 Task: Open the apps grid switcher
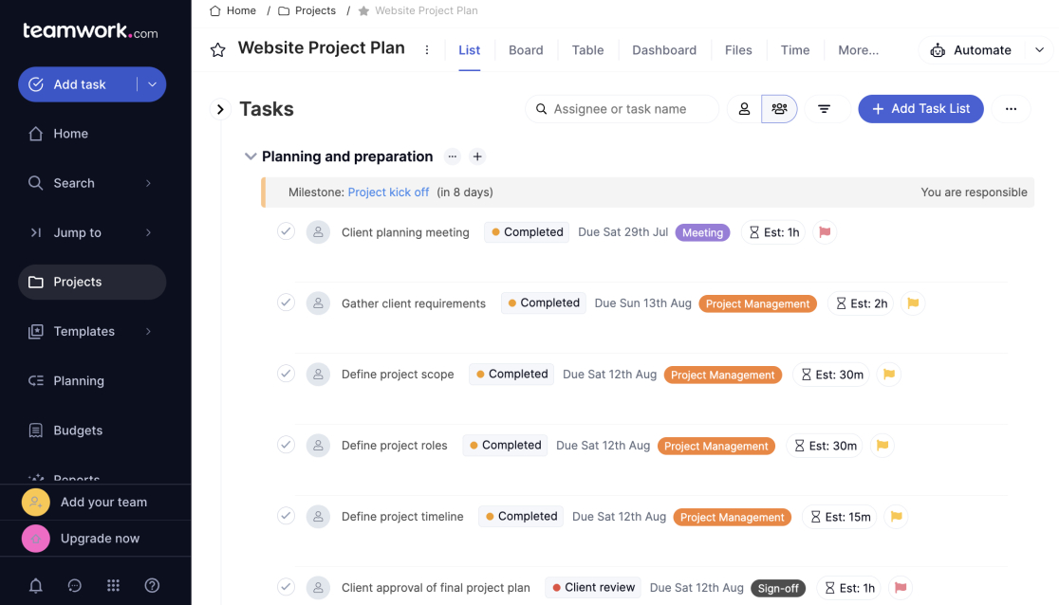coord(113,585)
